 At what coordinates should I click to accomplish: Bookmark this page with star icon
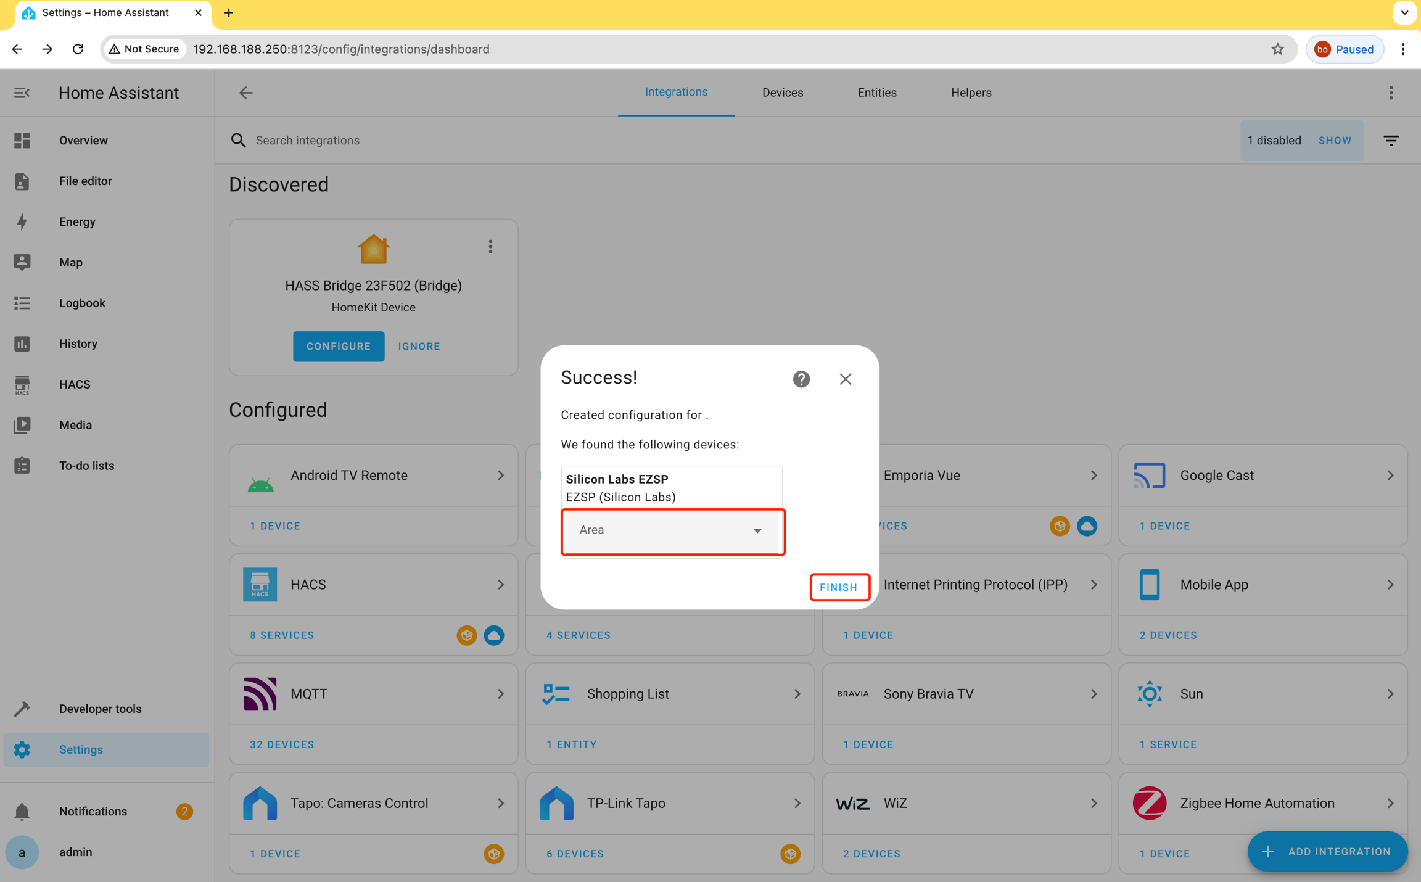(x=1277, y=49)
